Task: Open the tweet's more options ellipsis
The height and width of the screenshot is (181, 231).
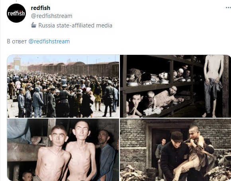Action: click(x=229, y=8)
